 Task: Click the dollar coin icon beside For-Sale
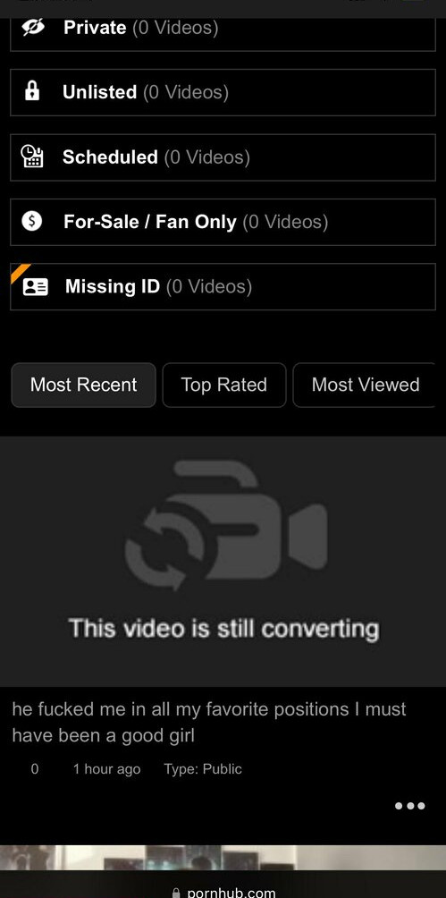32,222
